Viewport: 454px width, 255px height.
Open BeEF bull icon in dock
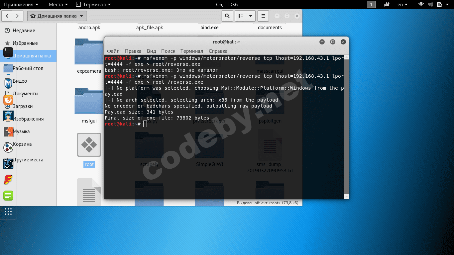click(x=8, y=163)
